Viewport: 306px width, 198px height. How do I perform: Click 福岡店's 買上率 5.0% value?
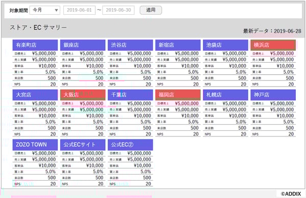pos(193,122)
